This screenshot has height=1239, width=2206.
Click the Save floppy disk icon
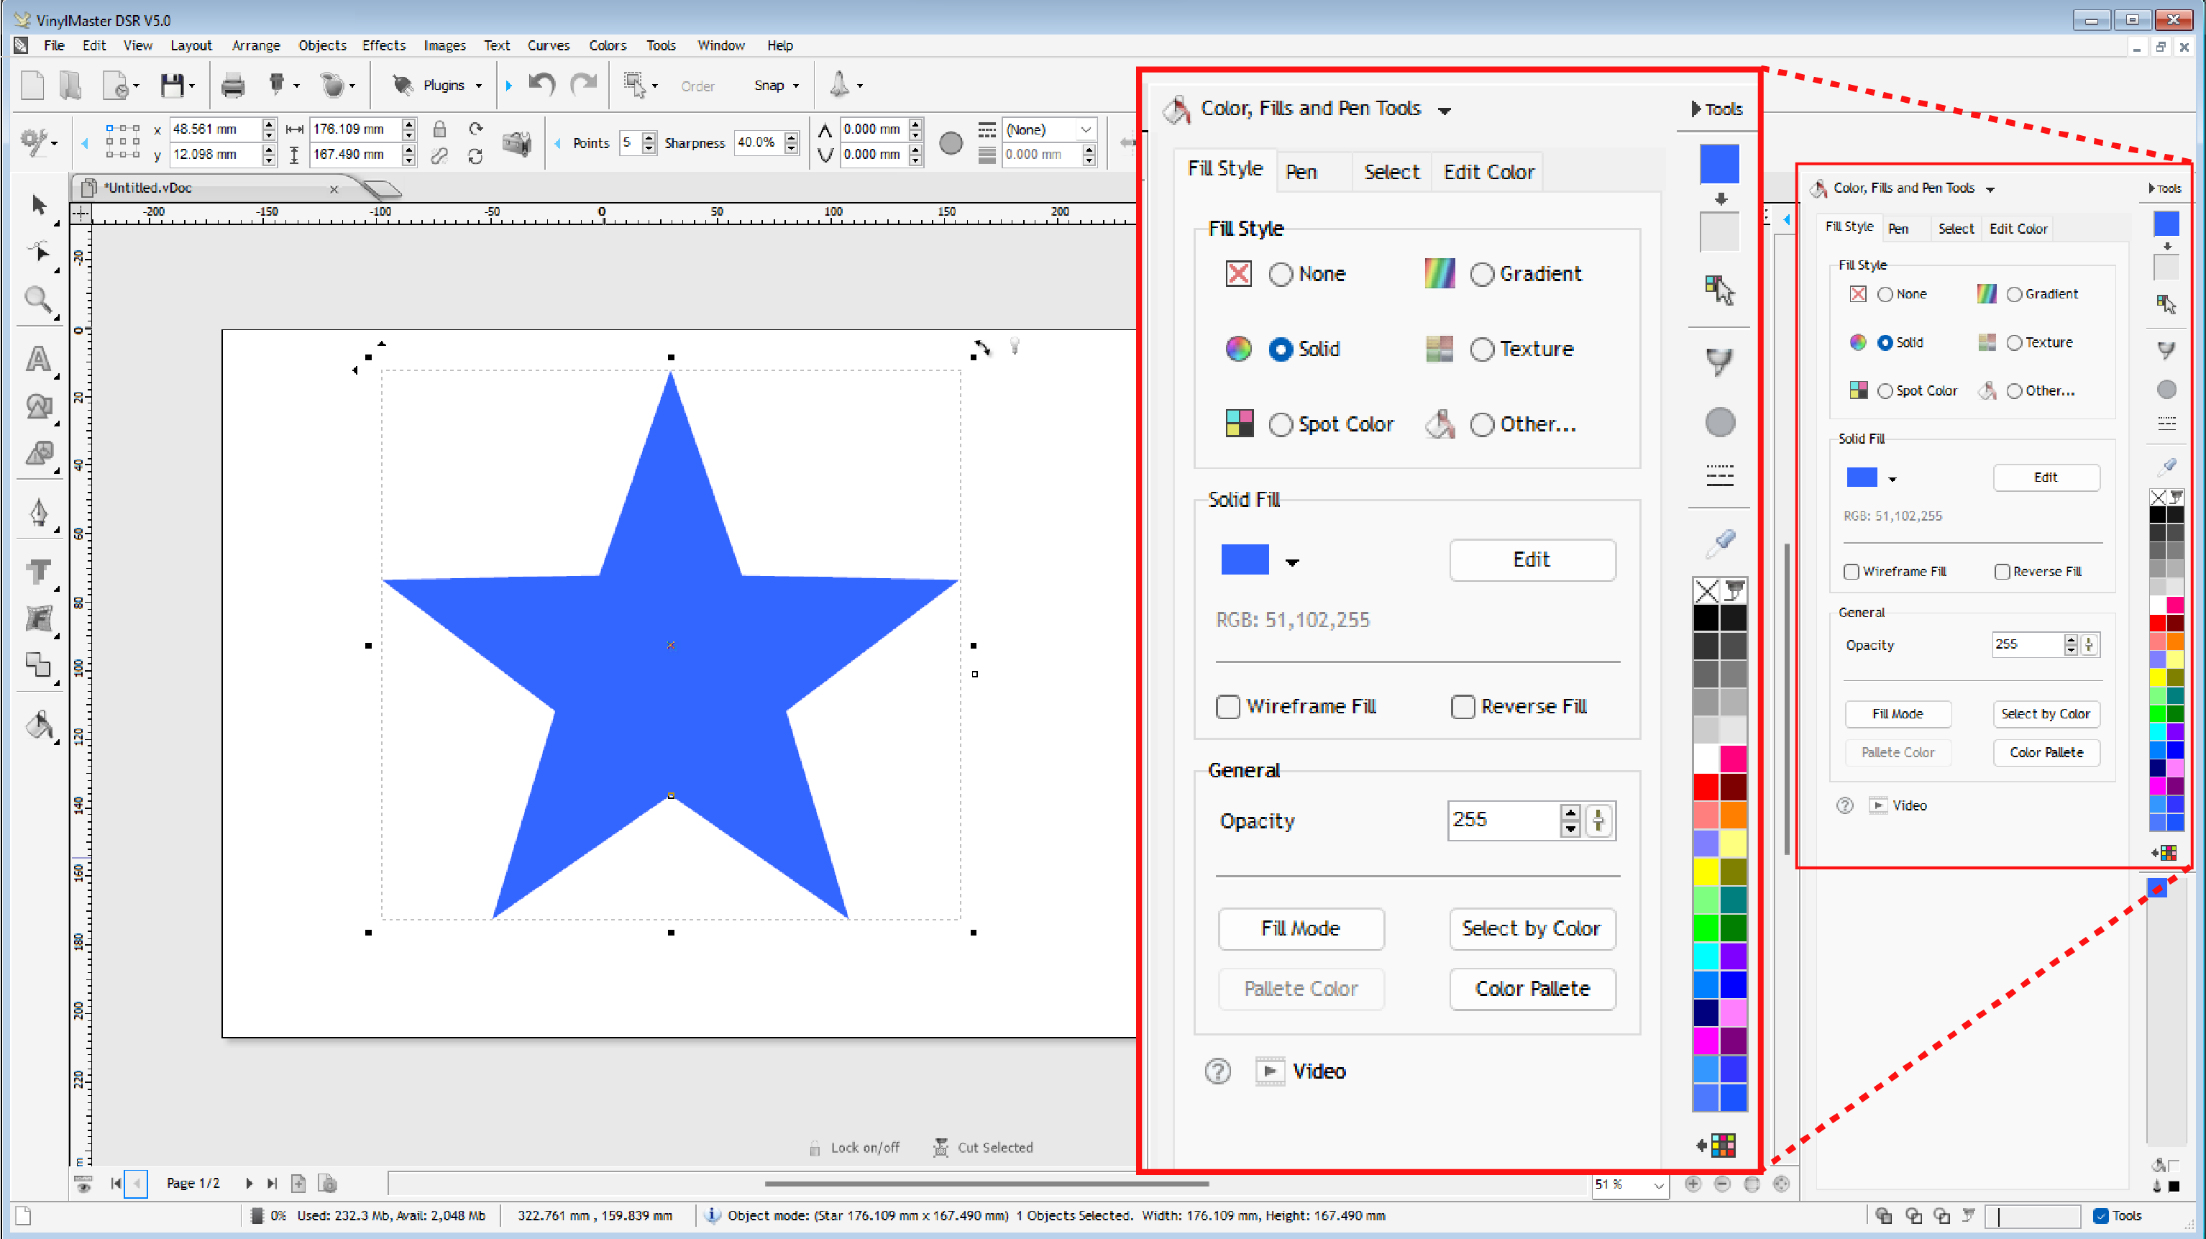(172, 85)
